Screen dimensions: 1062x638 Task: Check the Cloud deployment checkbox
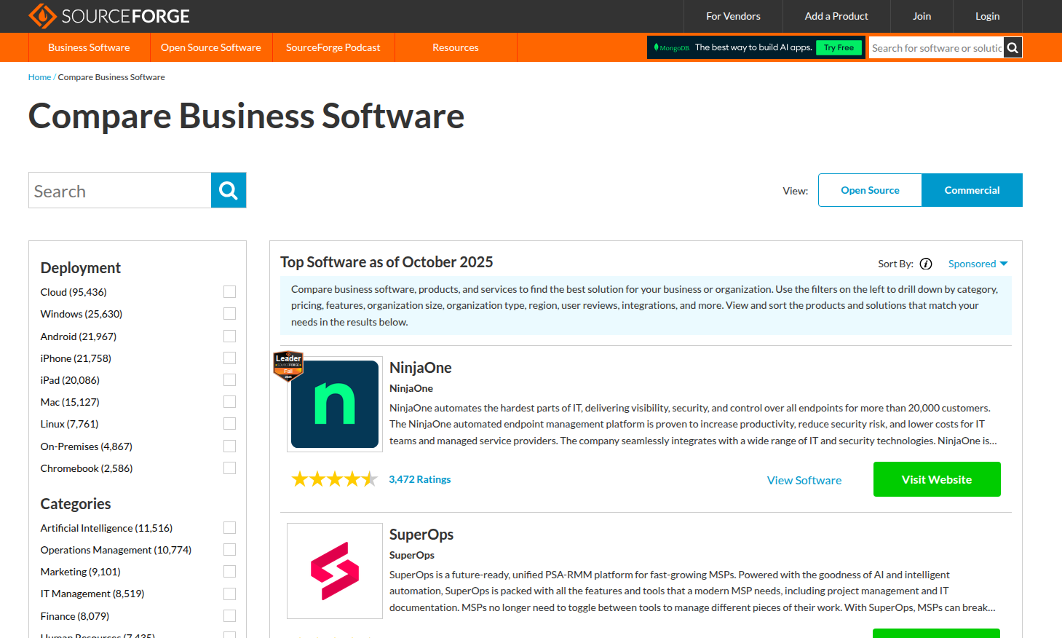[x=229, y=292]
